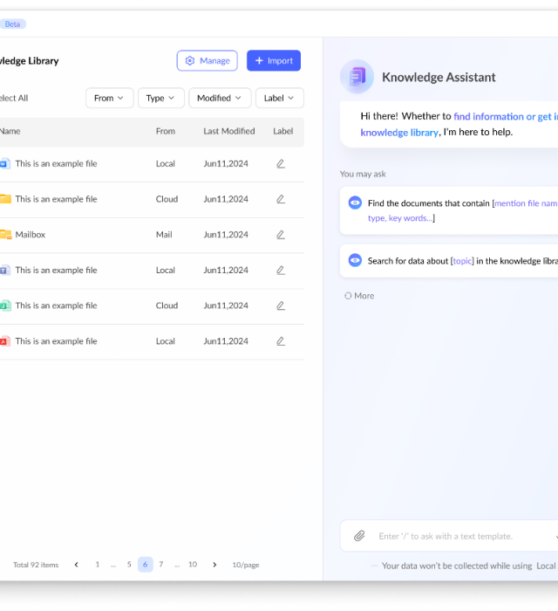Click the edit label pencil in Mailbox row
The height and width of the screenshot is (611, 558).
281,235
